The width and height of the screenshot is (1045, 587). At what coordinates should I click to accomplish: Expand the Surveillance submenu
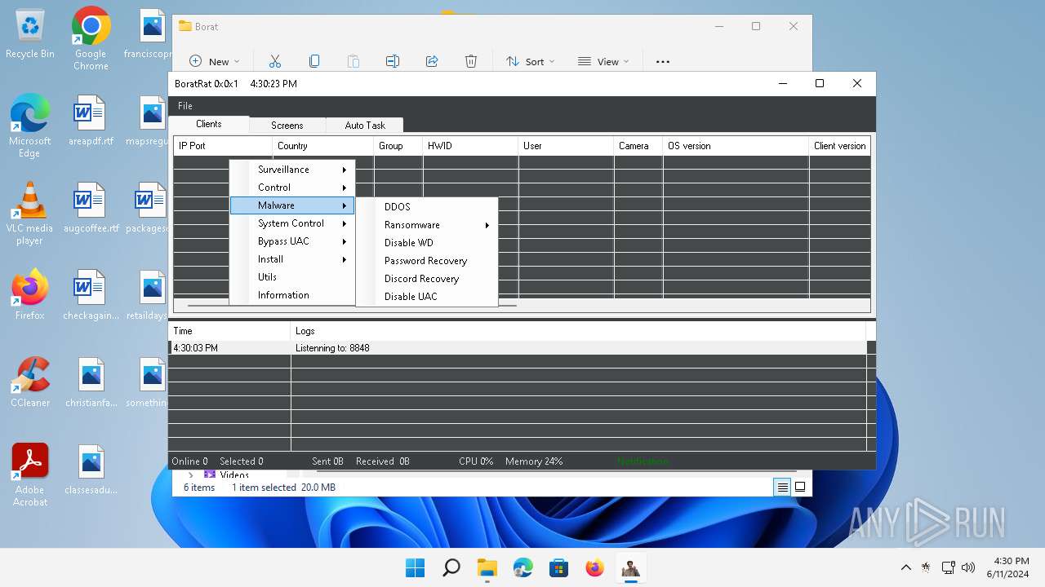click(x=292, y=170)
